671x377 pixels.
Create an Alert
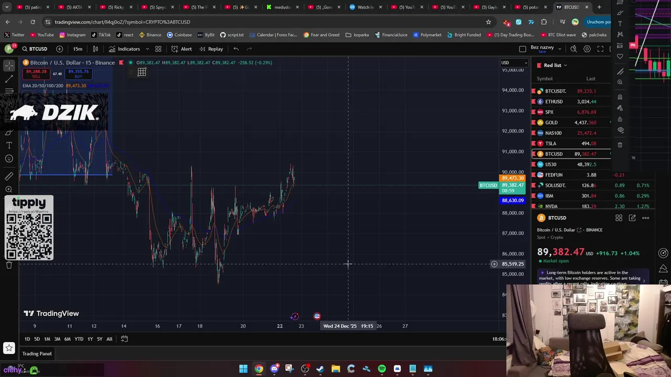click(181, 49)
